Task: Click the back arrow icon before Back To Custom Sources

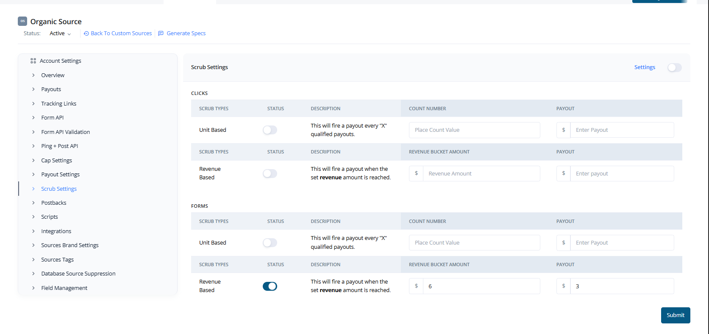Action: click(86, 33)
